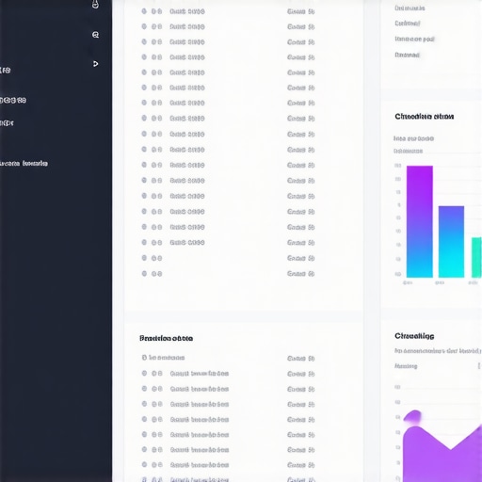The image size is (482, 482).
Task: Select the tallest purple bar in the bar chart
Action: coord(420,221)
